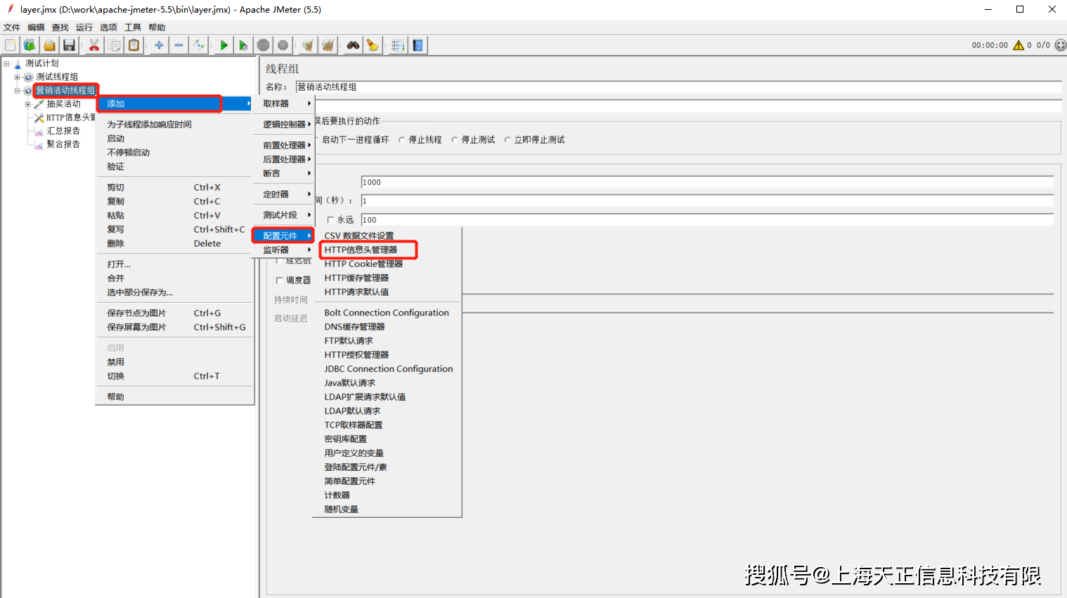This screenshot has height=598, width=1067.
Task: Click the Clear All double-broom icon
Action: pyautogui.click(x=328, y=45)
